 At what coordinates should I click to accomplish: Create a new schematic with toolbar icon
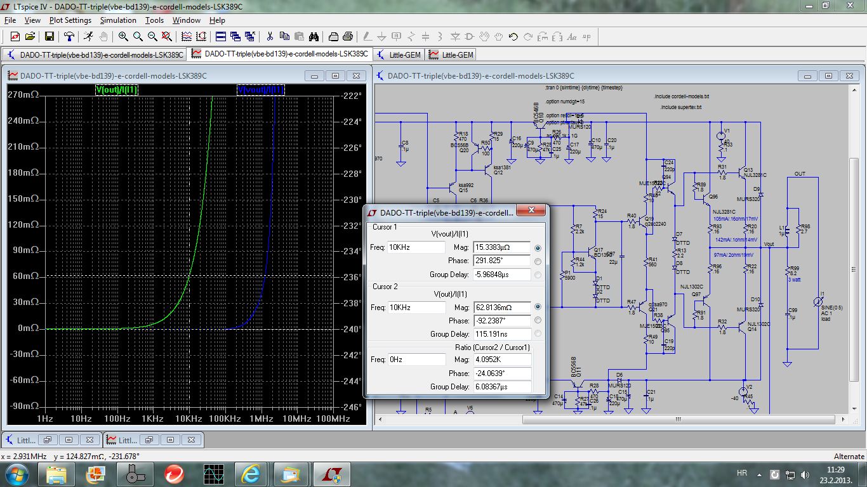[15, 36]
